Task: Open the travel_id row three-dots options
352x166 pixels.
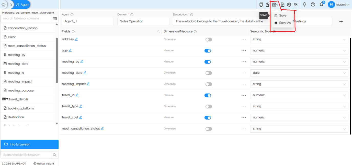Action: [244, 95]
